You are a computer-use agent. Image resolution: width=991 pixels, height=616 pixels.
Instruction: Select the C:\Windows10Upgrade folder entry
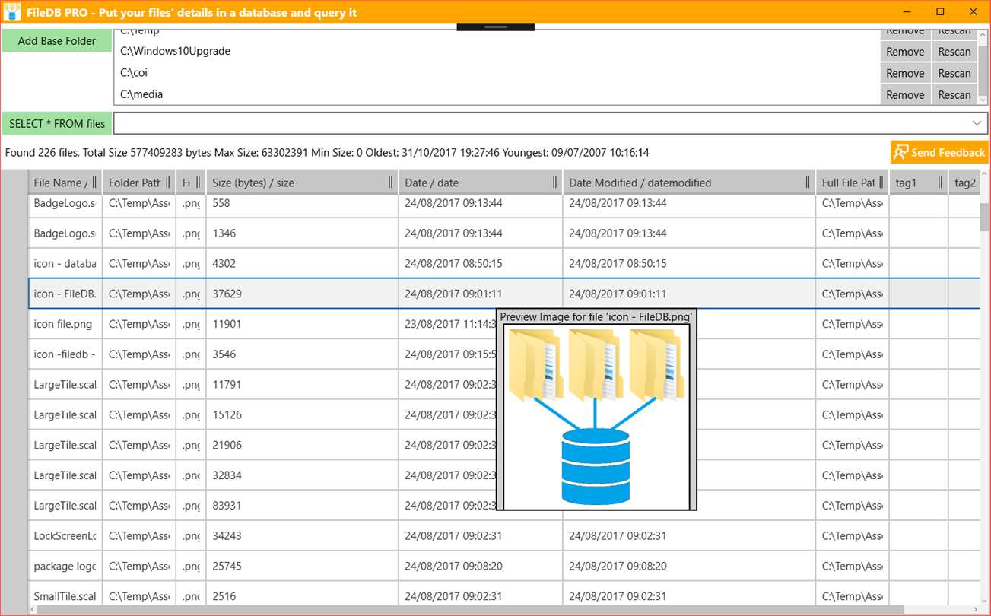[175, 52]
